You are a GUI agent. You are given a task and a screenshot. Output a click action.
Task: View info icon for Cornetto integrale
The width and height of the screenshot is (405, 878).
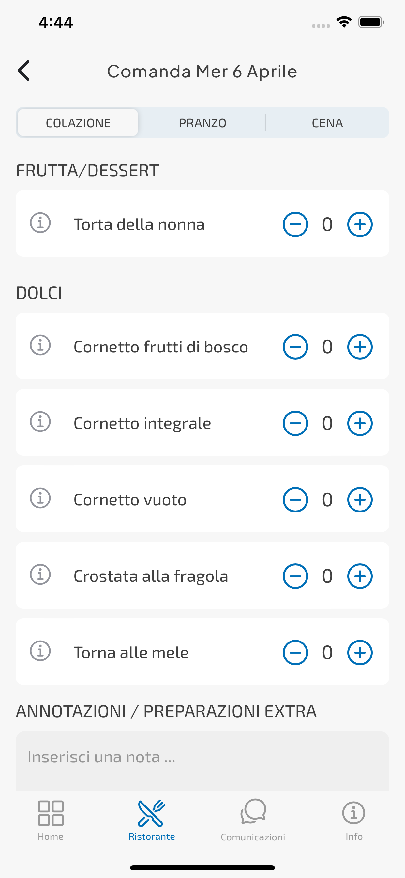[x=40, y=422]
